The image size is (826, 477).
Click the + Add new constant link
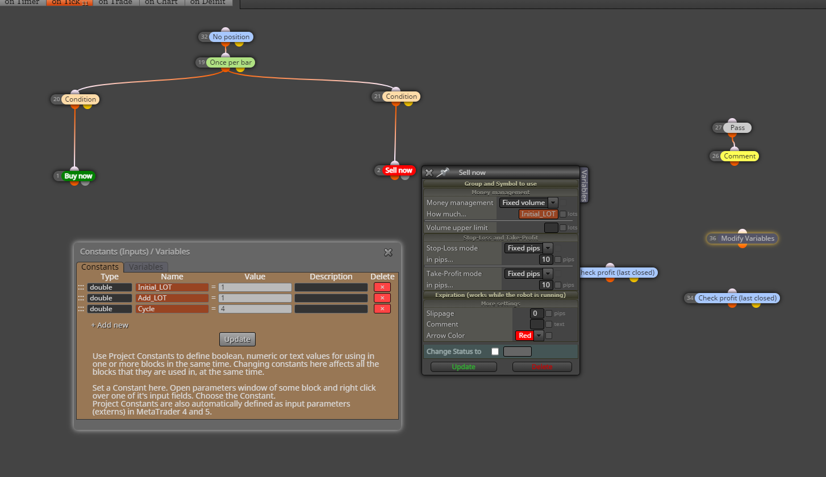(x=110, y=325)
